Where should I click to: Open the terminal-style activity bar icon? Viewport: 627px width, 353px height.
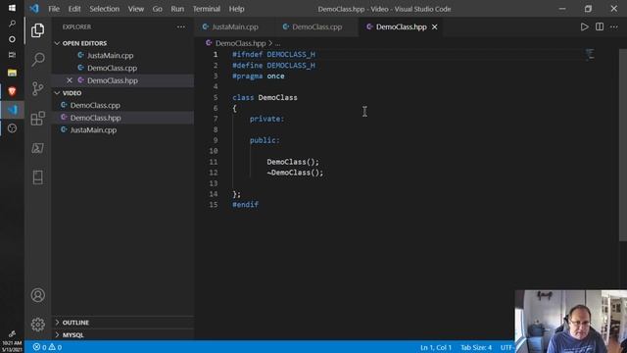pyautogui.click(x=37, y=148)
